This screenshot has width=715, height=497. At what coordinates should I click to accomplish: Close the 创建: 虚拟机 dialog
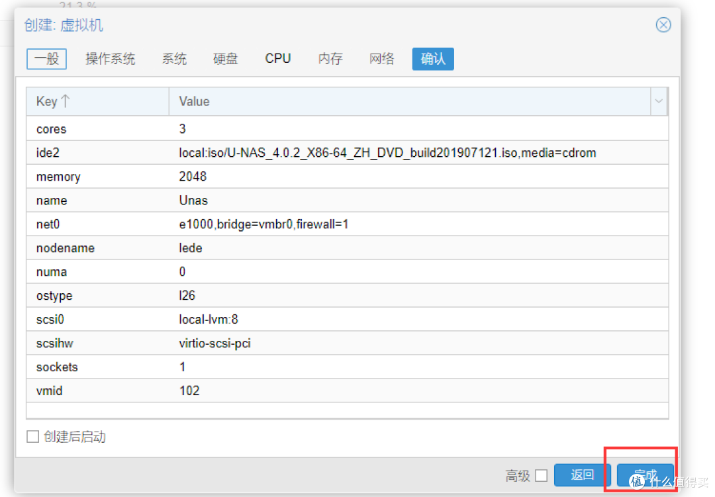coord(663,24)
